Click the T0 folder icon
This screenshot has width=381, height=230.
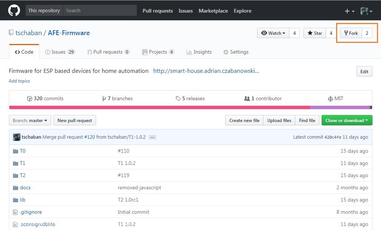coord(16,151)
